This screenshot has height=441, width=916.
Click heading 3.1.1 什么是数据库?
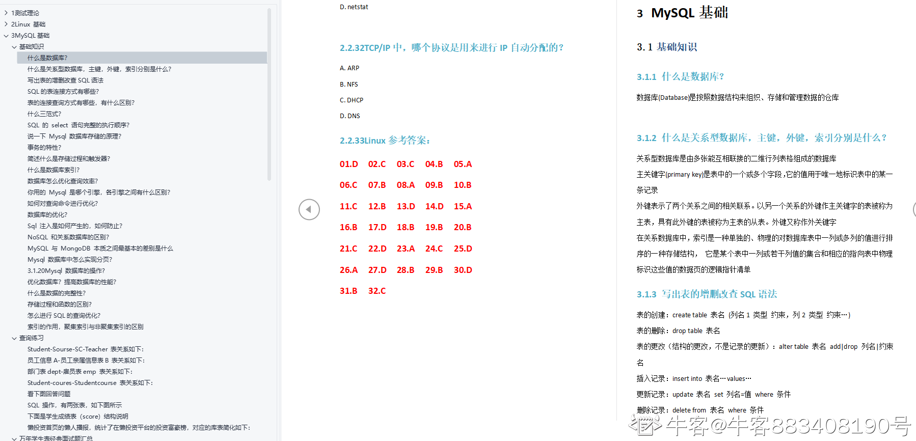click(681, 77)
